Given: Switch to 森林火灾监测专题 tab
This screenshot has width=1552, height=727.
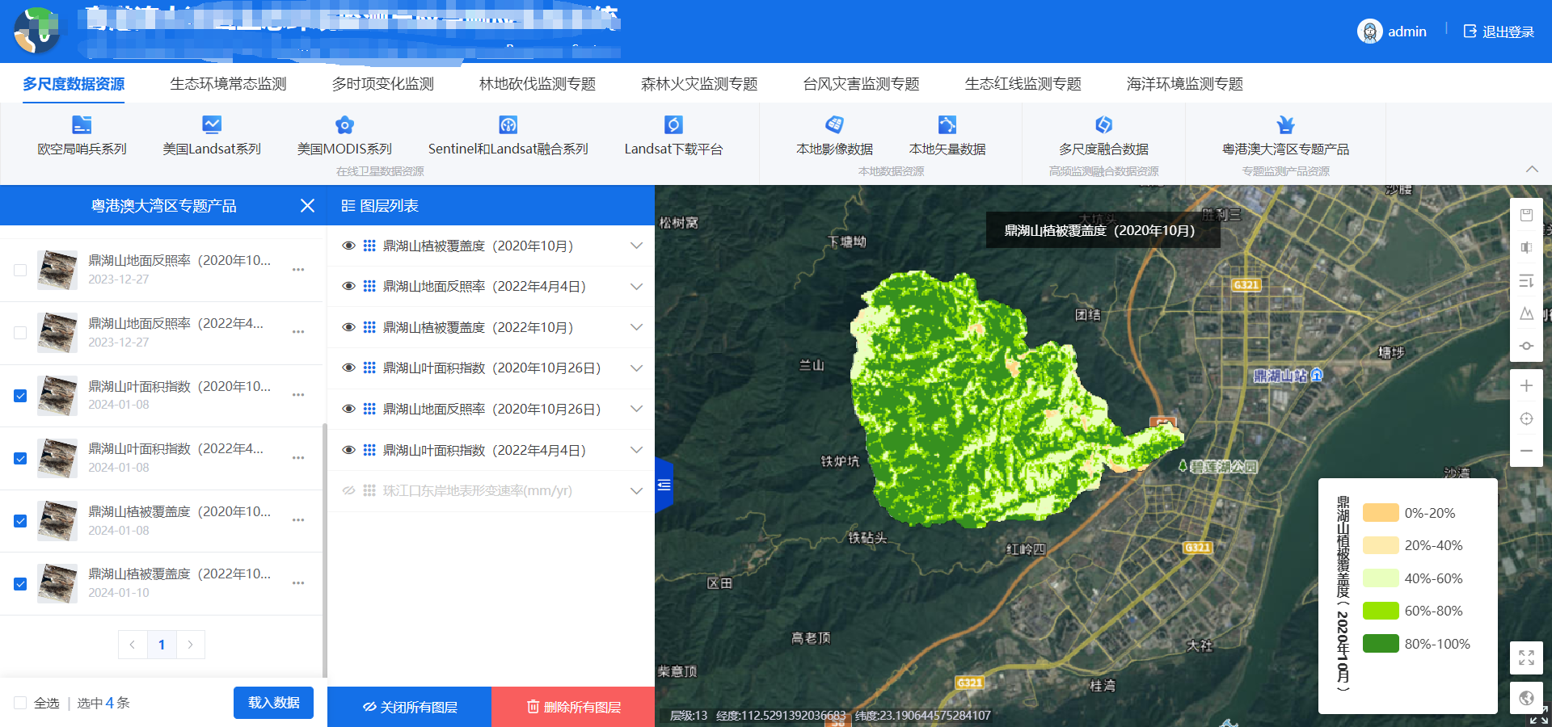Looking at the screenshot, I should [699, 84].
